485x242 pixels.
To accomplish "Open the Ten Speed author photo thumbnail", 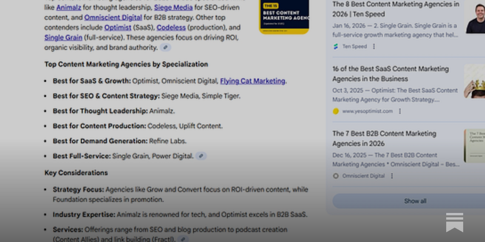I will [475, 17].
